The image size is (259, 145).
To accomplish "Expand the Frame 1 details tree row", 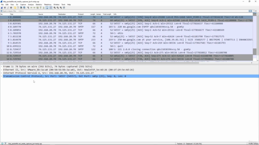I will pos(2,66).
